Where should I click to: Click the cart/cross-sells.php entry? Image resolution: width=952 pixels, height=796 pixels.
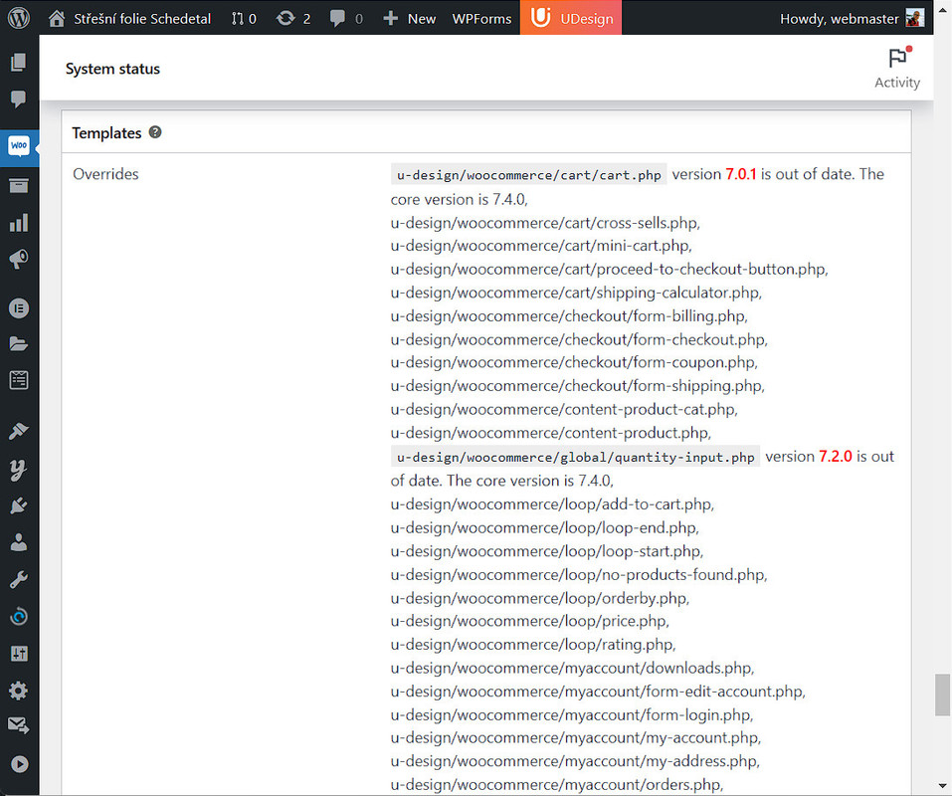point(545,223)
